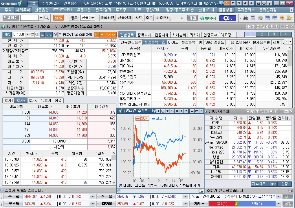Image resolution: width=295 pixels, height=208 pixels.
Task: Click the 토 button in stock panel
Action: [x=42, y=35]
